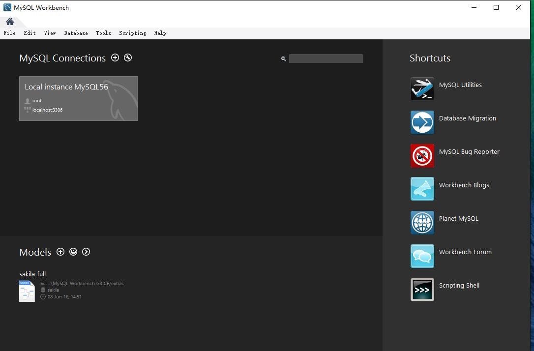Open the manage connections wrench icon
Image resolution: width=534 pixels, height=351 pixels.
click(x=128, y=58)
